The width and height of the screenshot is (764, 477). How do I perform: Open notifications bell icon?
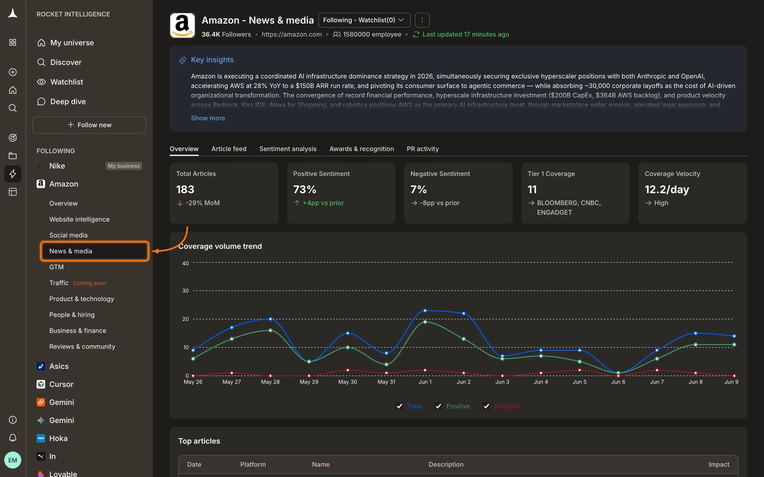pyautogui.click(x=13, y=438)
